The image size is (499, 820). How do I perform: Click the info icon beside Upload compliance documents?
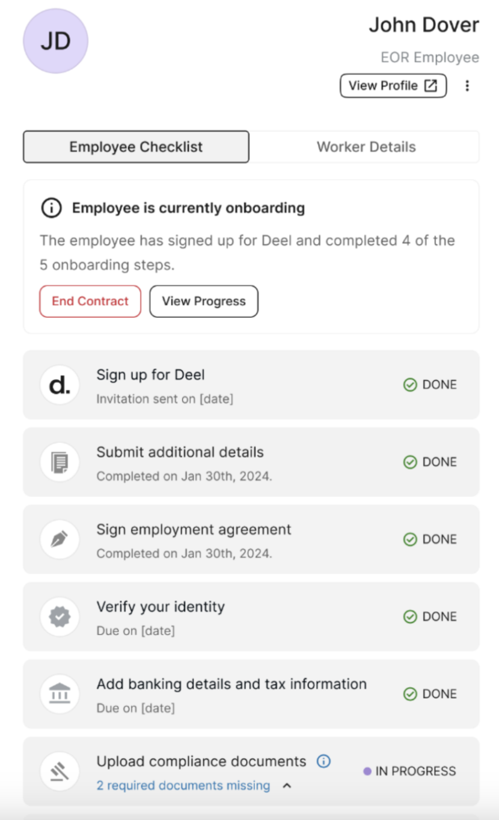[323, 761]
